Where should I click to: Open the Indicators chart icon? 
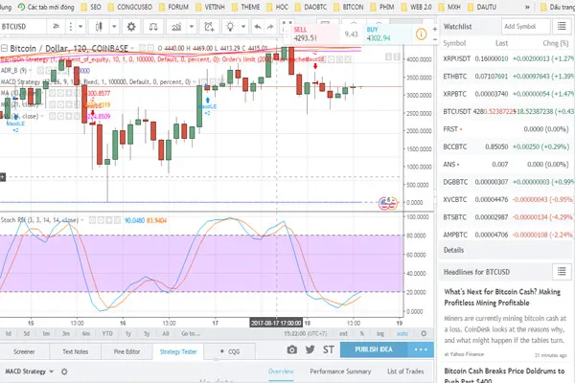tap(176, 27)
